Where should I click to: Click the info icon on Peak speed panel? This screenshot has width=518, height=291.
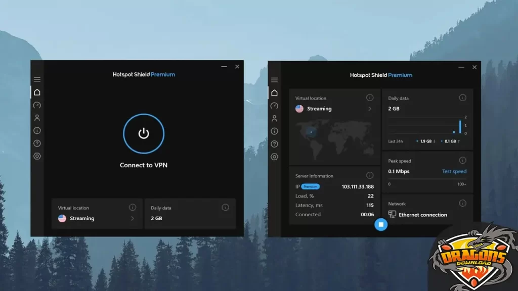click(462, 161)
